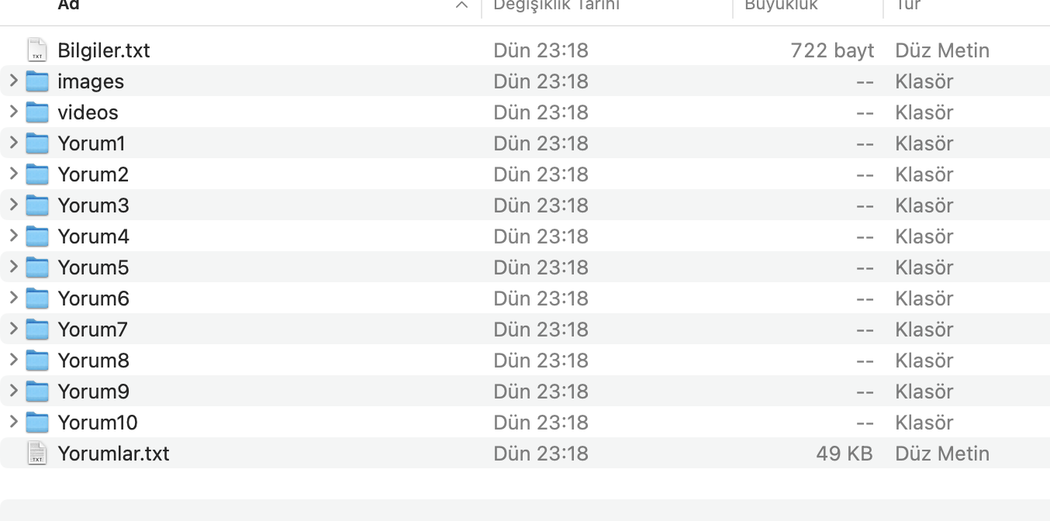Select the Yorum1 folder icon
This screenshot has height=521, width=1050.
37,143
